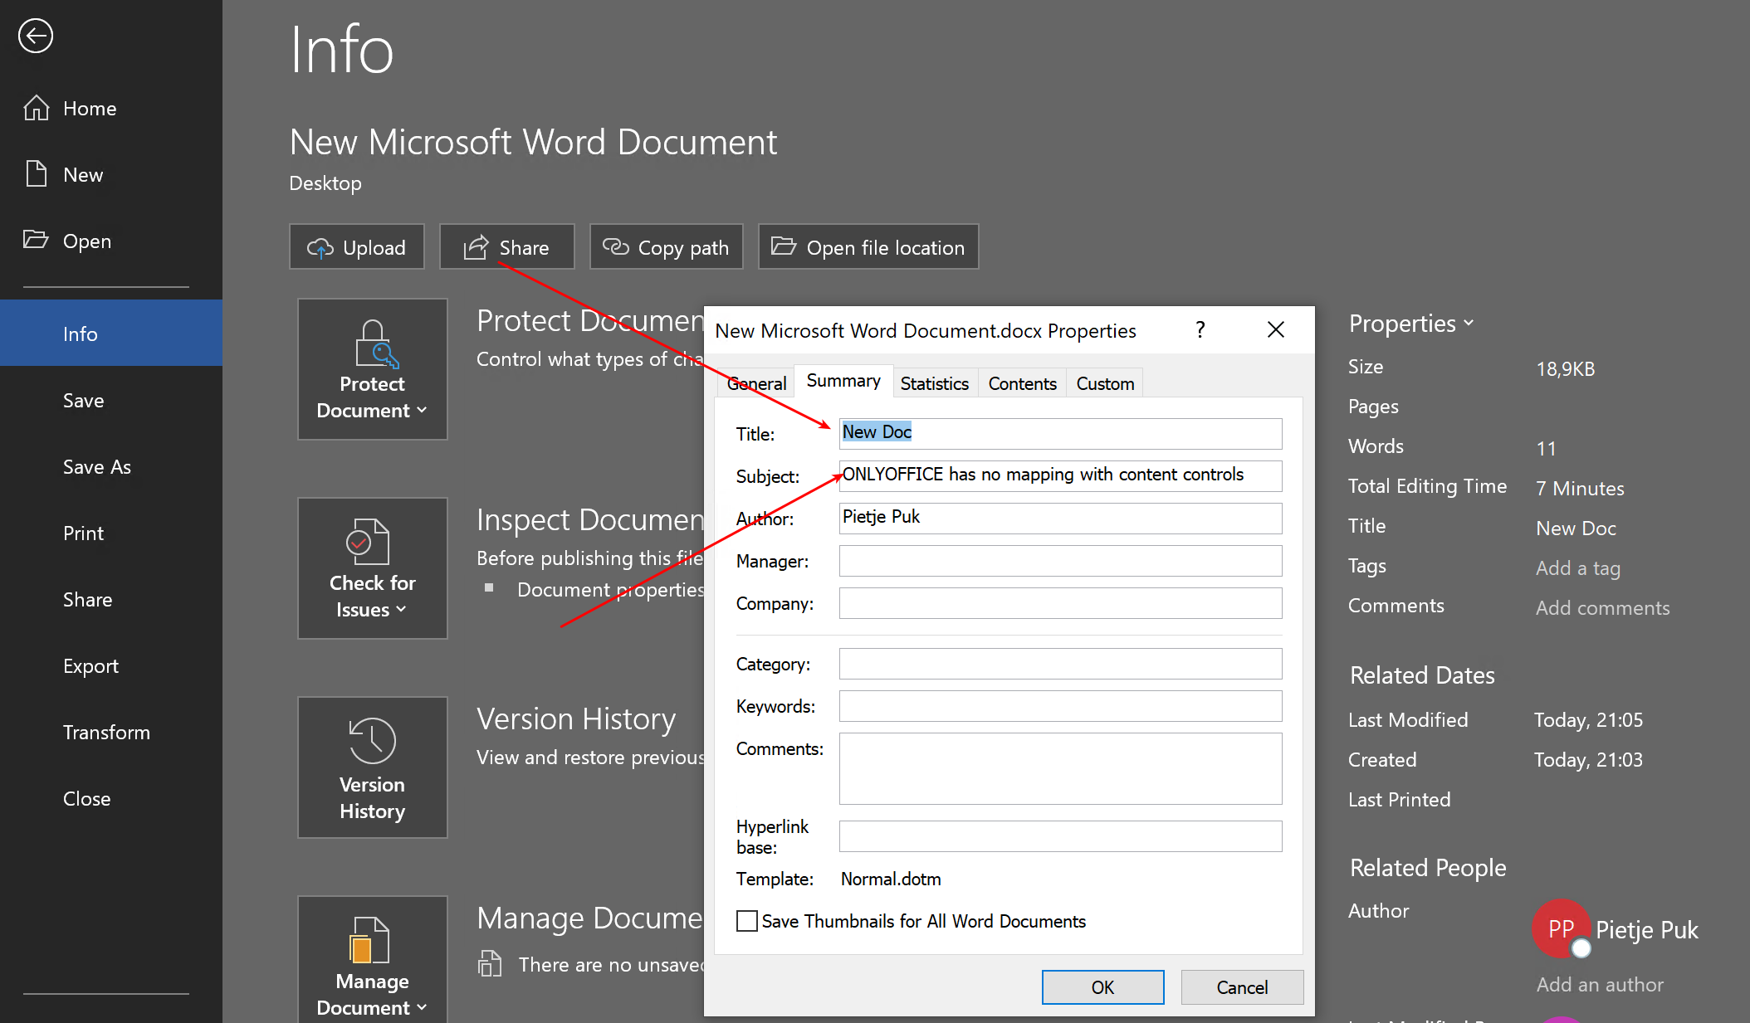Screen dimensions: 1750x1023
Task: Open the Manage Document dropdown
Action: (372, 962)
